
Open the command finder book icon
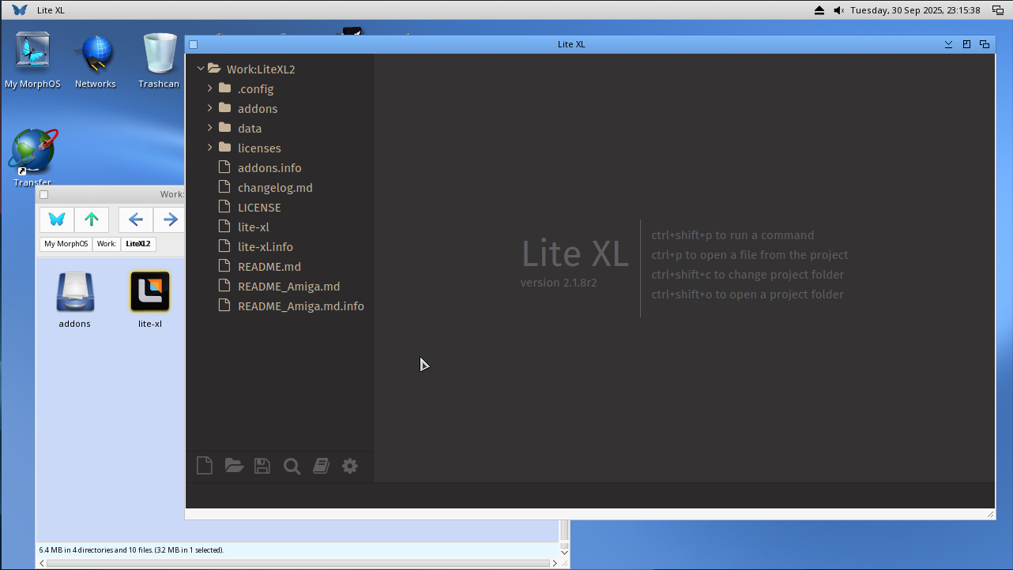(321, 466)
